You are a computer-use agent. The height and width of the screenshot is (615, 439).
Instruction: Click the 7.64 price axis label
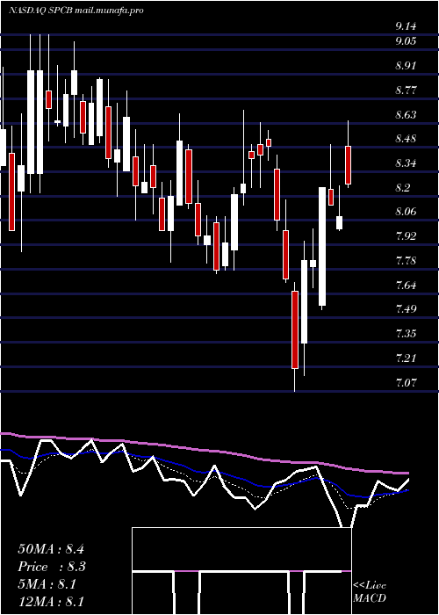point(406,286)
